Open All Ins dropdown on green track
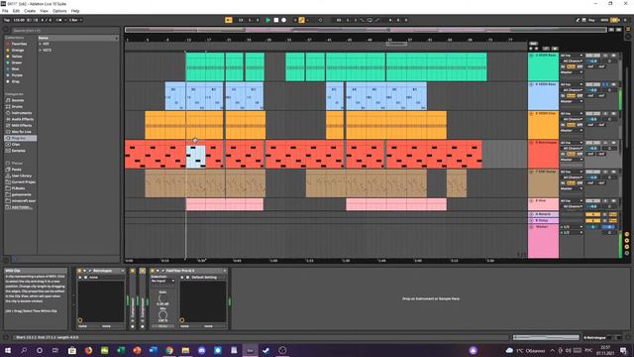This screenshot has height=357, width=634. point(571,56)
